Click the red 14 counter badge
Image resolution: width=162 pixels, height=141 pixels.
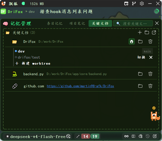[x=86, y=136]
